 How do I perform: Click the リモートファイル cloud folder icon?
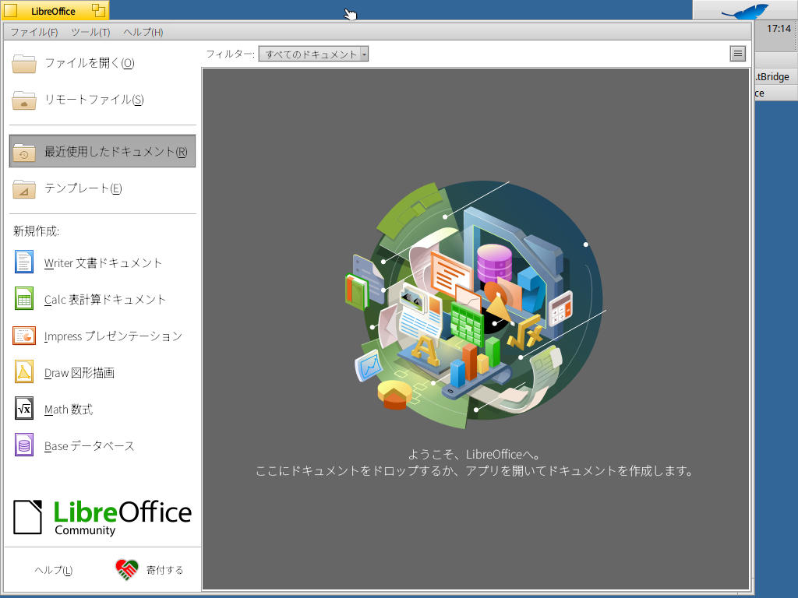(24, 100)
